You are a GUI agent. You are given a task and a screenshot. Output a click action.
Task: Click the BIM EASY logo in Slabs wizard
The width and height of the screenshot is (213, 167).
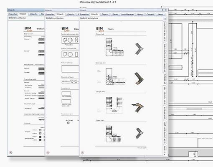coord(66,29)
